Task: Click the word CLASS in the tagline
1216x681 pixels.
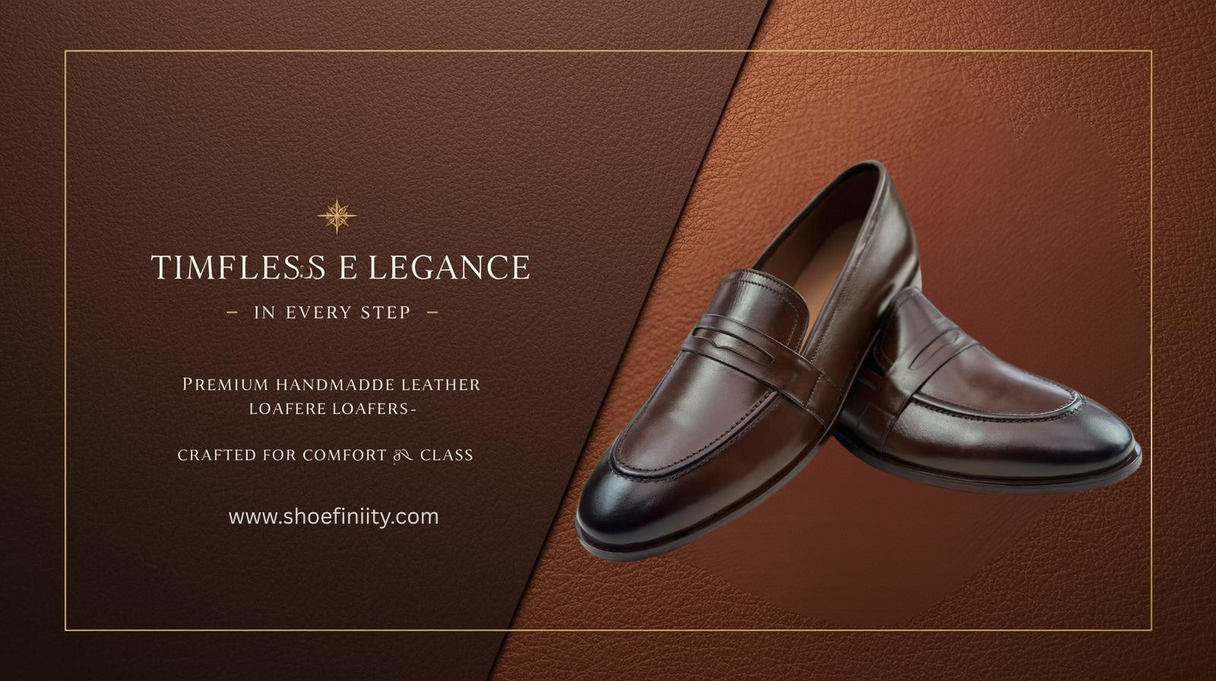Action: tap(447, 455)
